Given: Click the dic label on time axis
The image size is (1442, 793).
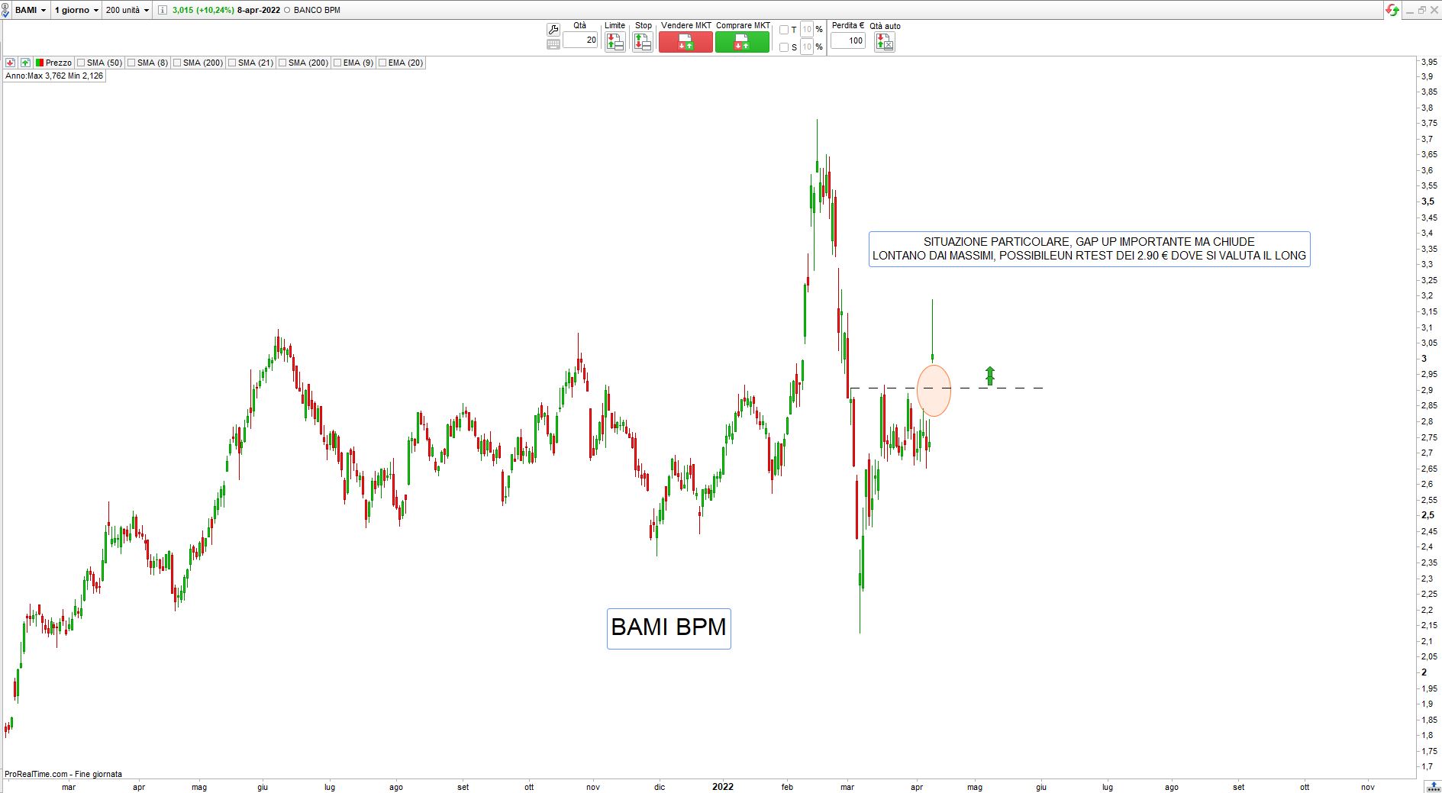Looking at the screenshot, I should [660, 787].
